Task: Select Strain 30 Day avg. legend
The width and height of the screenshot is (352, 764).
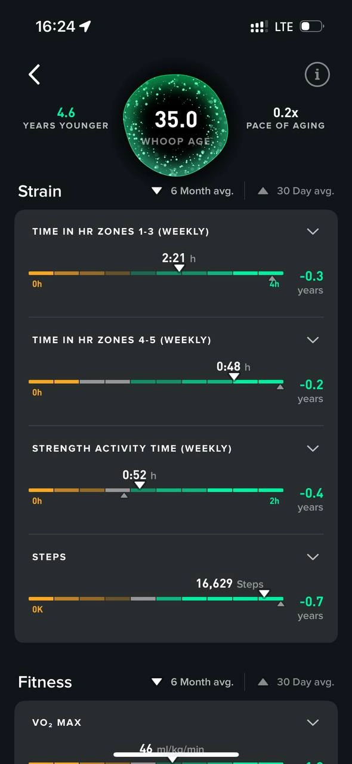Action: tap(296, 191)
